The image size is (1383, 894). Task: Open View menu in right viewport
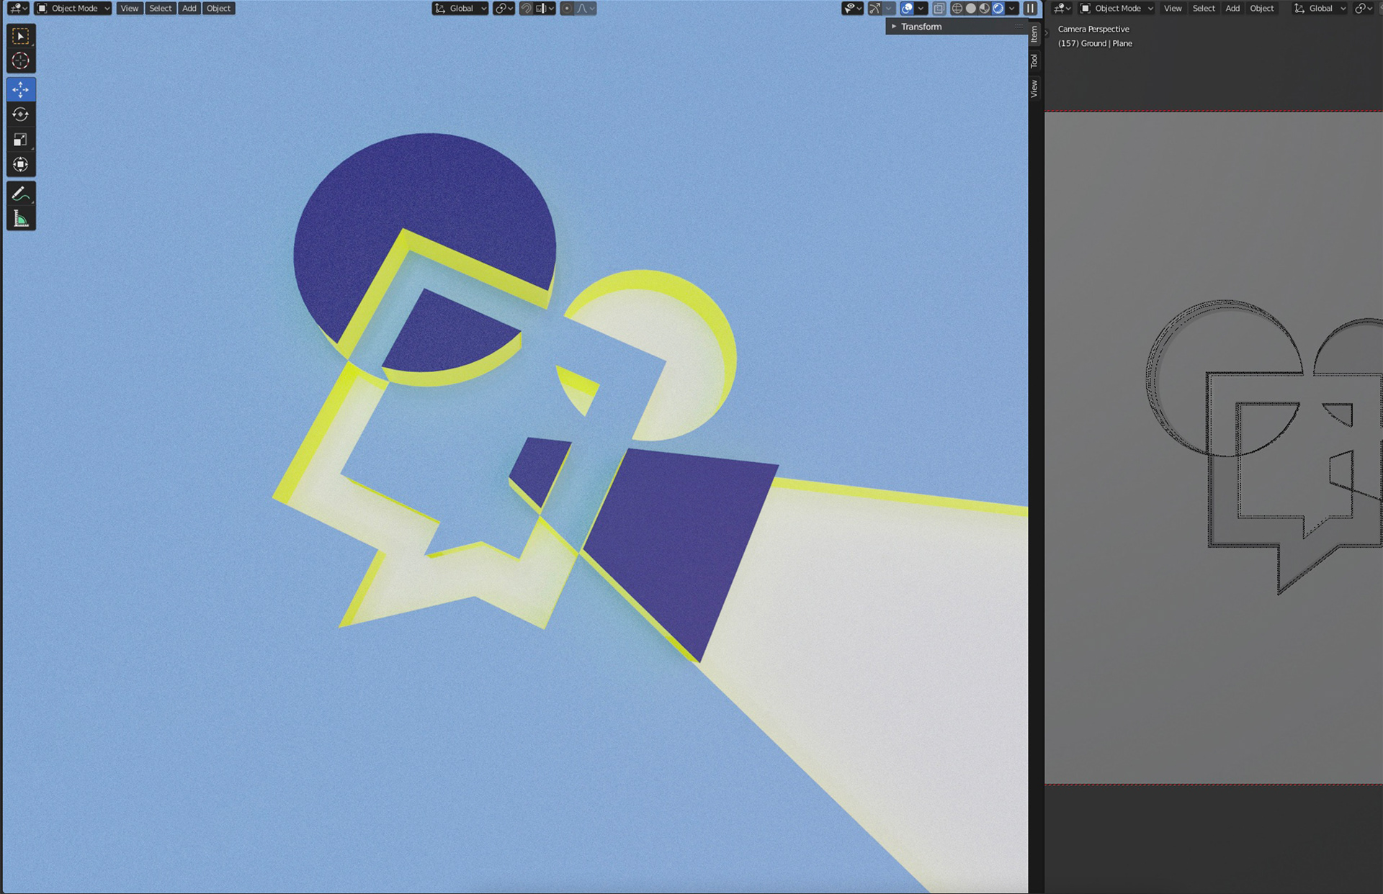(1173, 9)
